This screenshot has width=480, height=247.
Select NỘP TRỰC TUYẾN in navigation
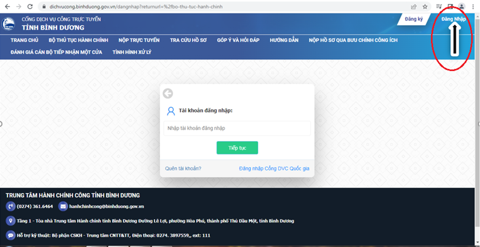pyautogui.click(x=139, y=40)
